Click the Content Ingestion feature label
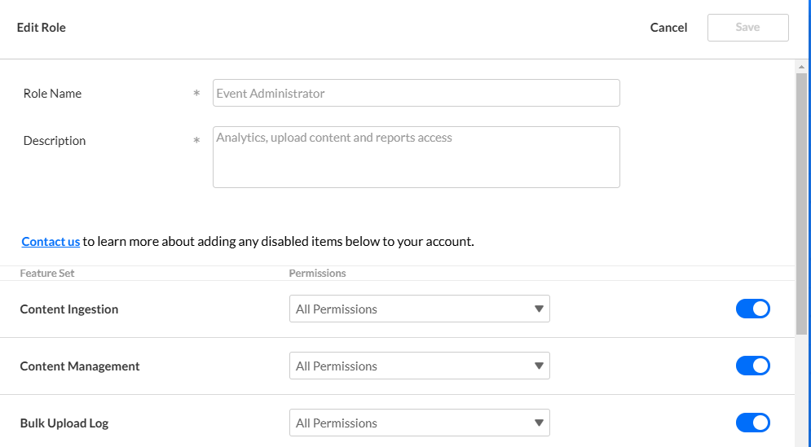The width and height of the screenshot is (811, 447). [x=69, y=309]
